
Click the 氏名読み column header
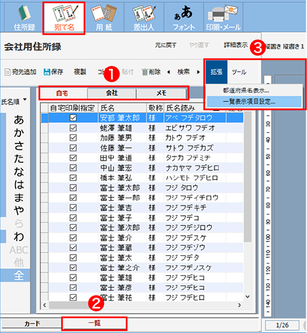pyautogui.click(x=195, y=108)
